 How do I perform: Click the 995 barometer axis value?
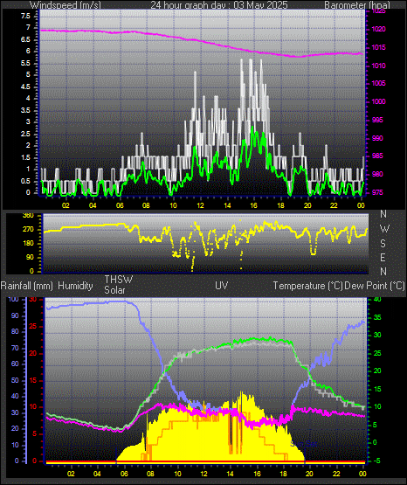coord(377,120)
